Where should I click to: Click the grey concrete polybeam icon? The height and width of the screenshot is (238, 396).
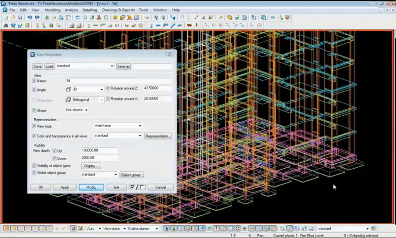pos(102,25)
